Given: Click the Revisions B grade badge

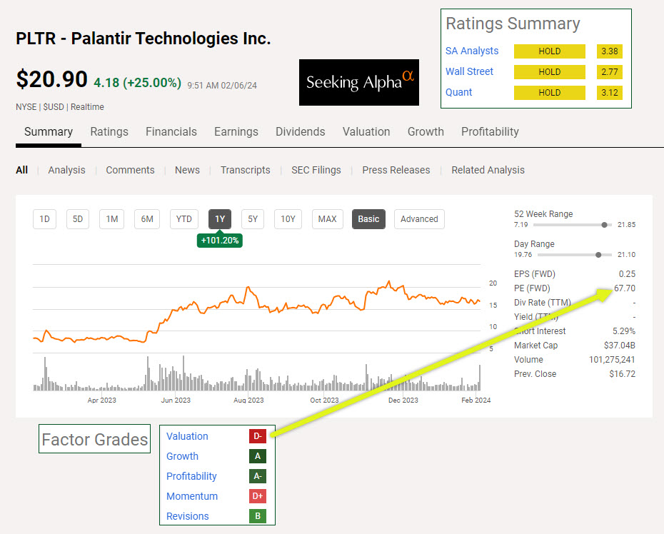Looking at the screenshot, I should [x=257, y=516].
